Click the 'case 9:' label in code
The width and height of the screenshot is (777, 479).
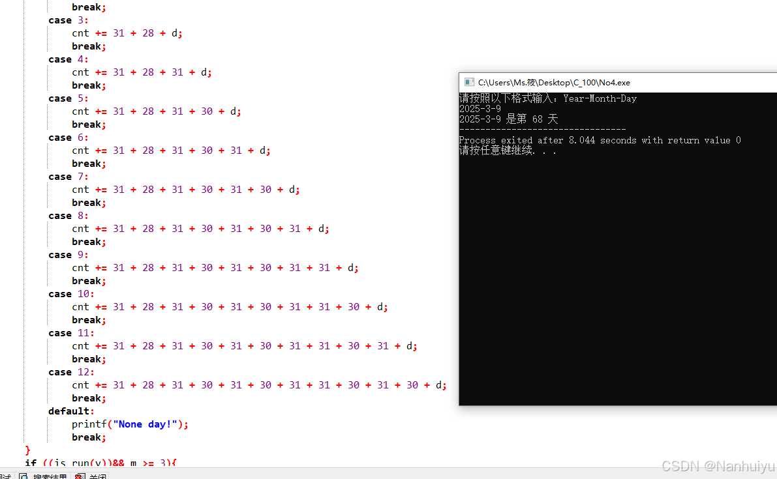[69, 255]
